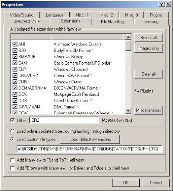
Task: Open the JPG/PCD/GIF tab
Action: tap(27, 22)
